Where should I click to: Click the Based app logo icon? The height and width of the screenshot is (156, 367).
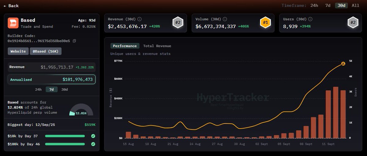pyautogui.click(x=13, y=23)
